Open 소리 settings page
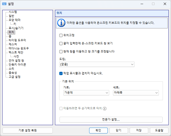The width and height of the screenshot is (171, 136). [x=11, y=69]
